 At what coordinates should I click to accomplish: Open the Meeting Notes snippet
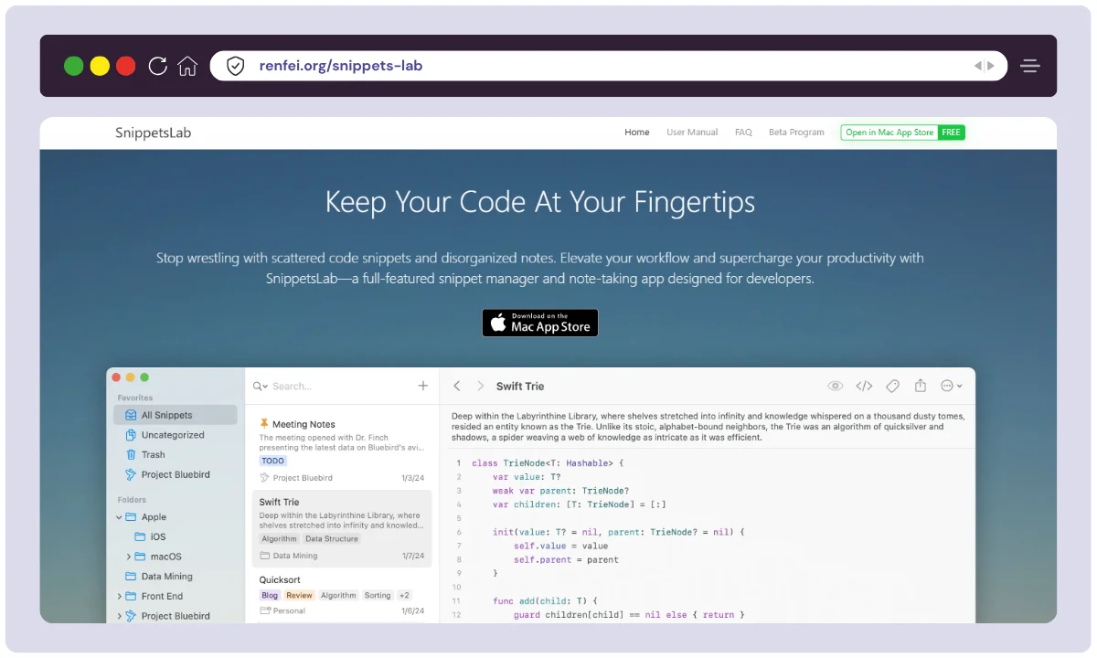point(342,450)
